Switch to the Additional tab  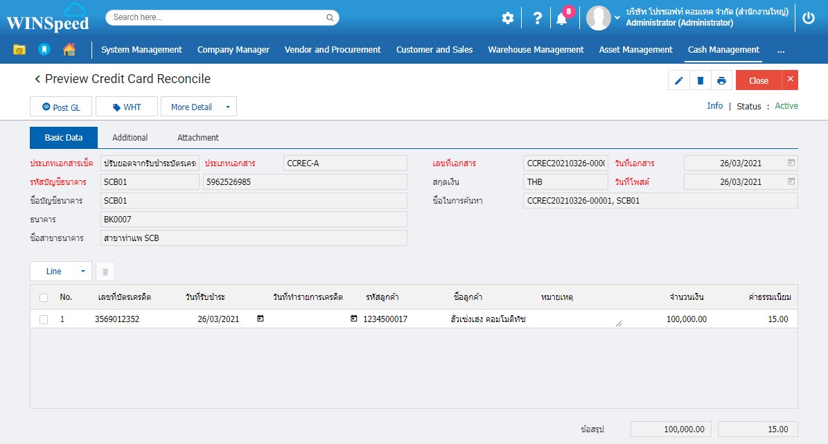point(130,137)
